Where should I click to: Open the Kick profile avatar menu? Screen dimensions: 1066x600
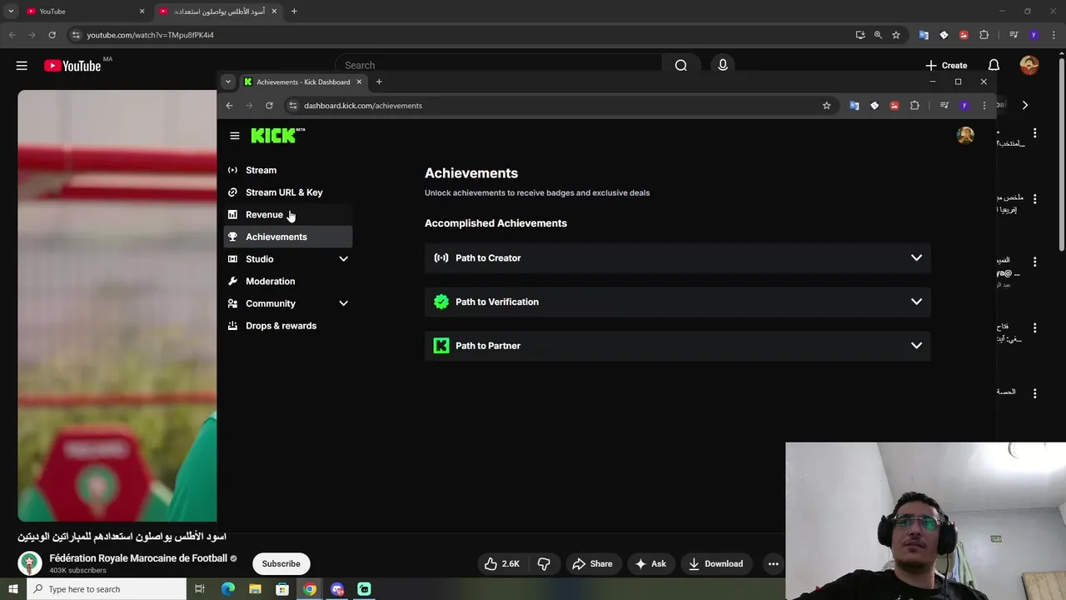coord(965,135)
